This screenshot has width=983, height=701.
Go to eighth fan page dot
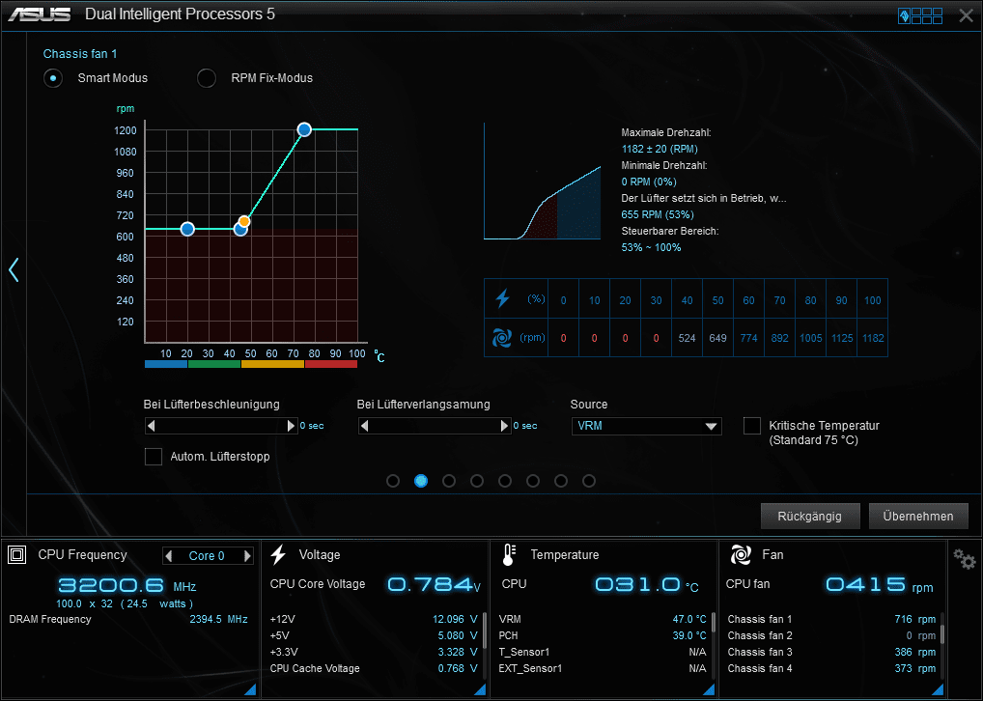pyautogui.click(x=589, y=481)
